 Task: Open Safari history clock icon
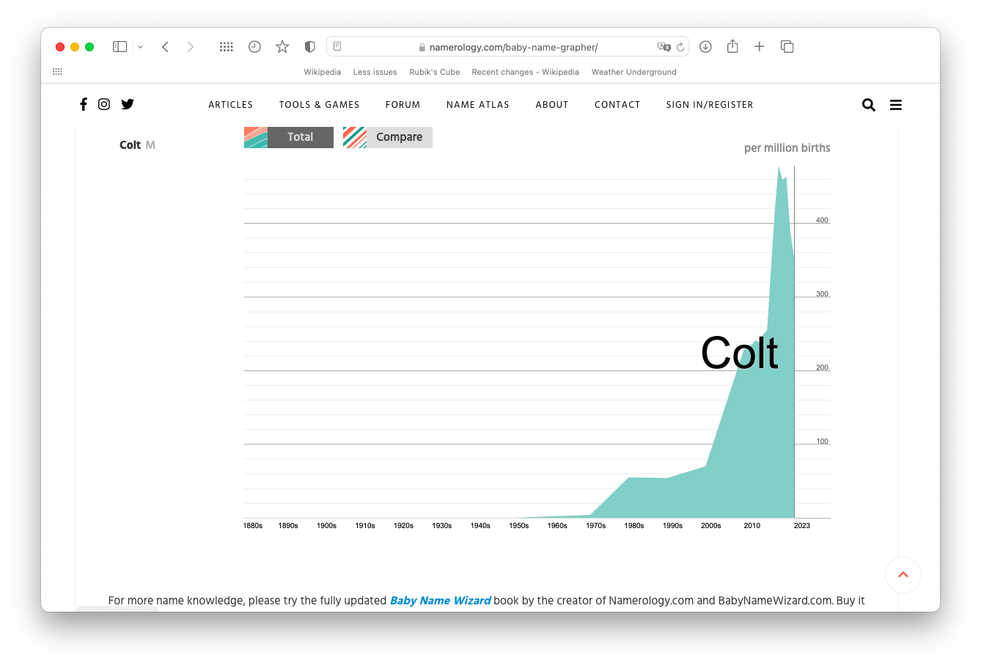(254, 47)
